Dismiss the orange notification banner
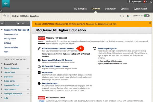This screenshot has height=102, width=153. tap(150, 23)
